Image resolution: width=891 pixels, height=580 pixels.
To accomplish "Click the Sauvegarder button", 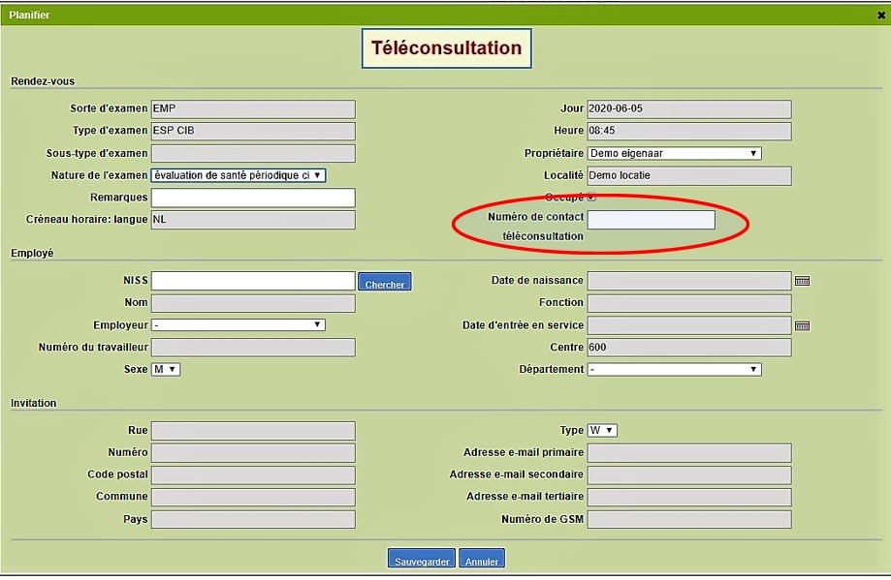I will [422, 559].
